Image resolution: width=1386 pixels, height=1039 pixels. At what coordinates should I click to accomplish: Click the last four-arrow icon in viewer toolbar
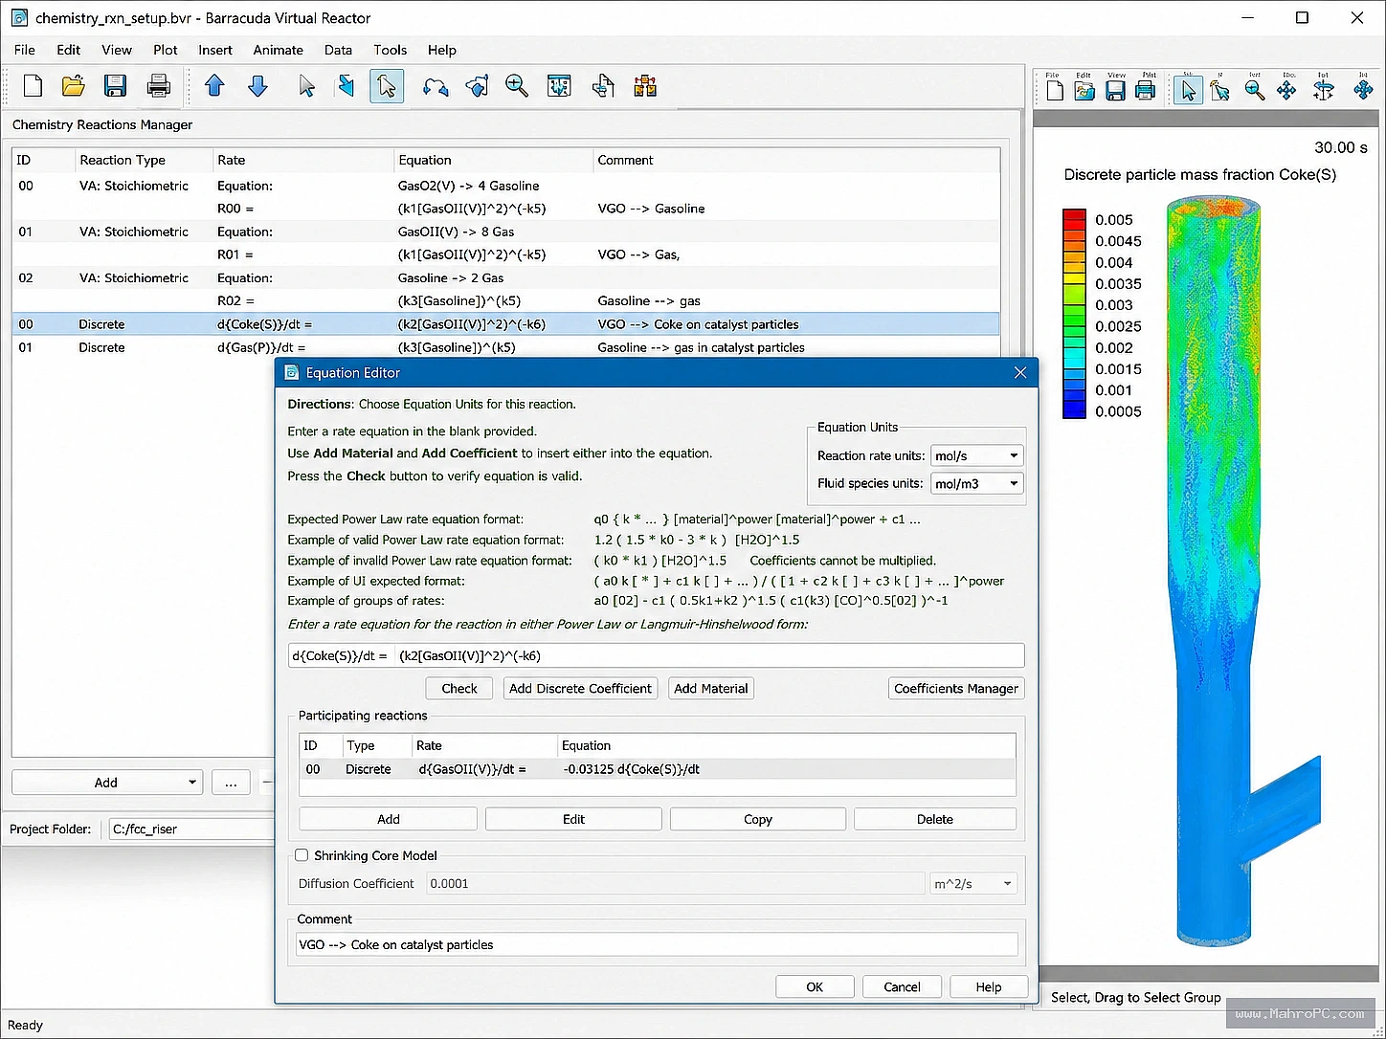point(1363,90)
